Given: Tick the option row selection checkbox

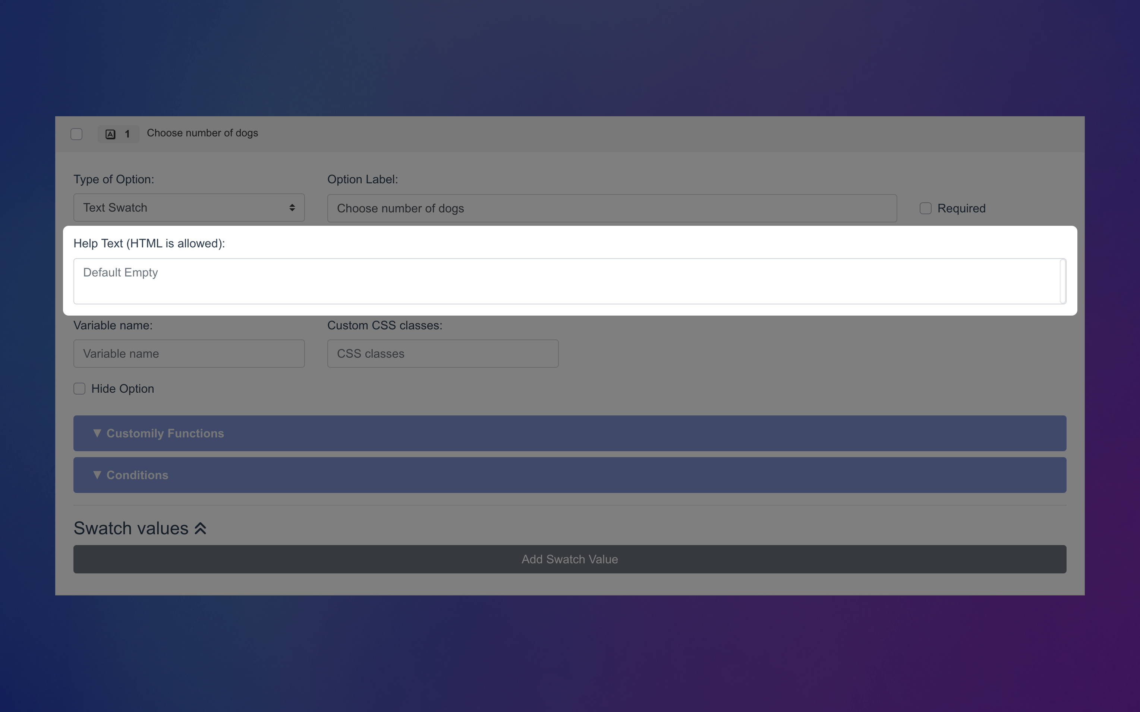Looking at the screenshot, I should 76,134.
